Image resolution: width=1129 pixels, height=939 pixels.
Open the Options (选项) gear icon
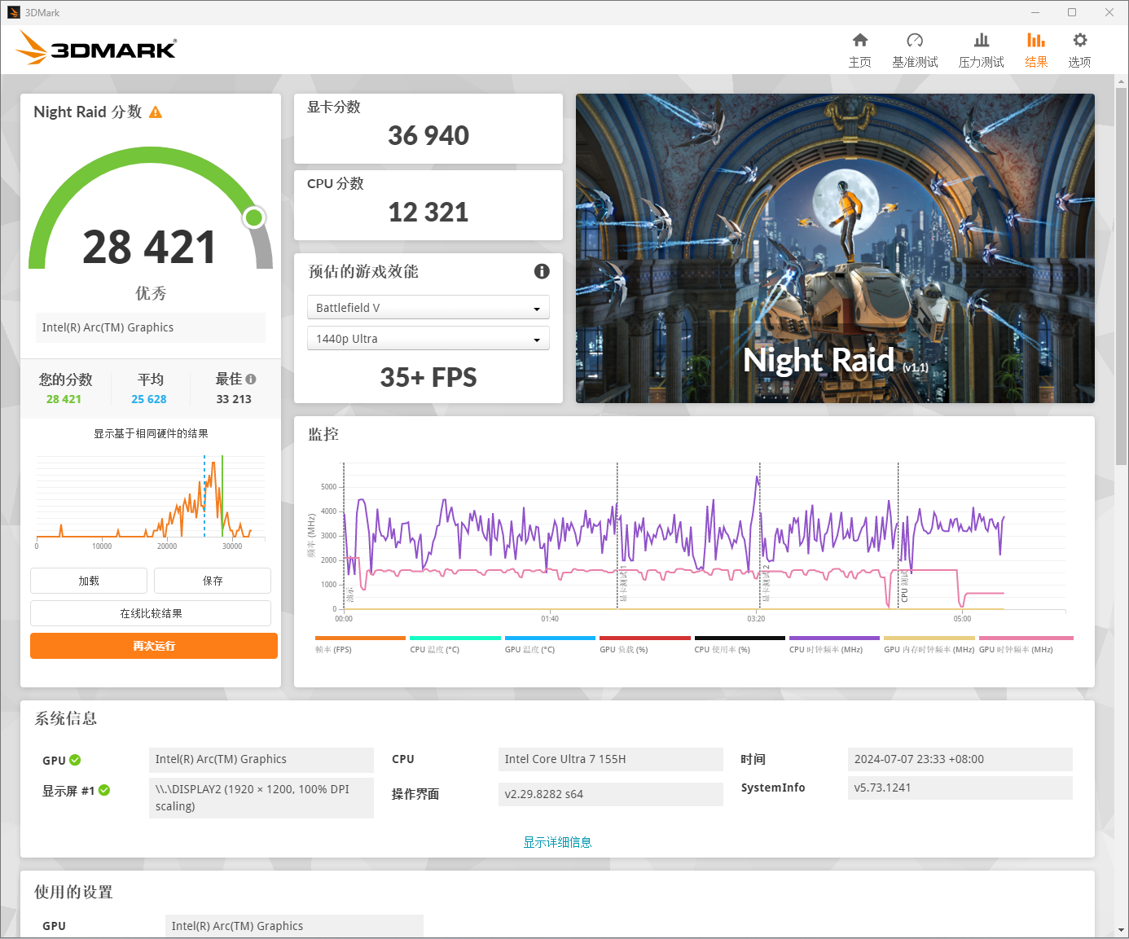click(x=1080, y=40)
